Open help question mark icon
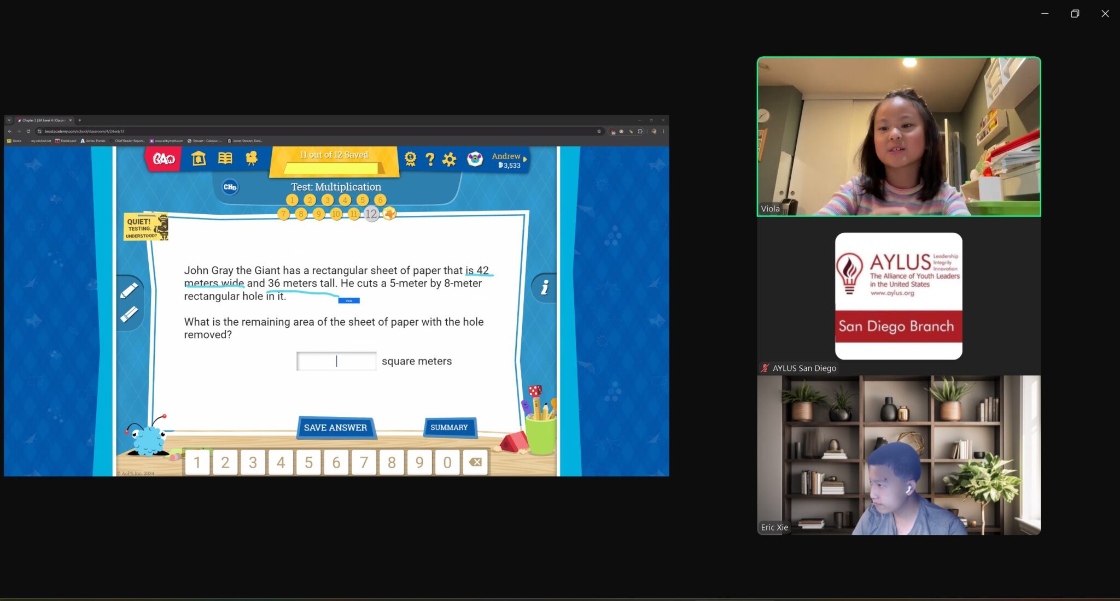Image resolution: width=1120 pixels, height=601 pixels. [430, 160]
